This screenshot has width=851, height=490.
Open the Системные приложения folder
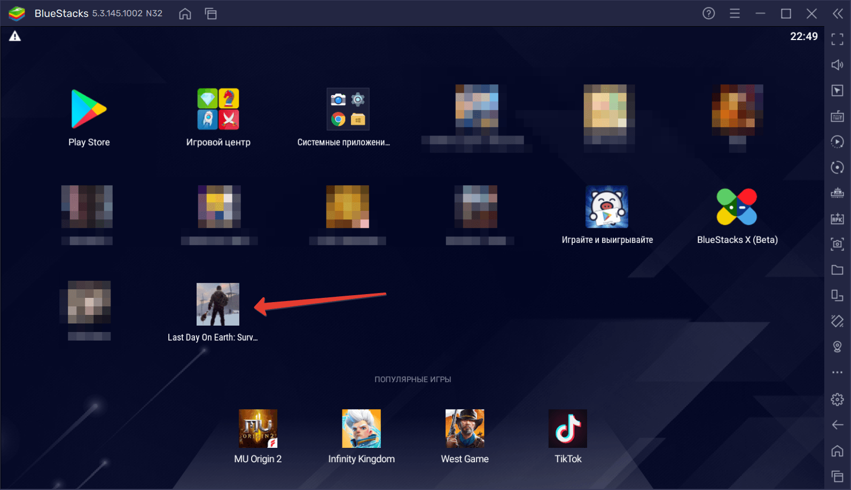tap(348, 109)
